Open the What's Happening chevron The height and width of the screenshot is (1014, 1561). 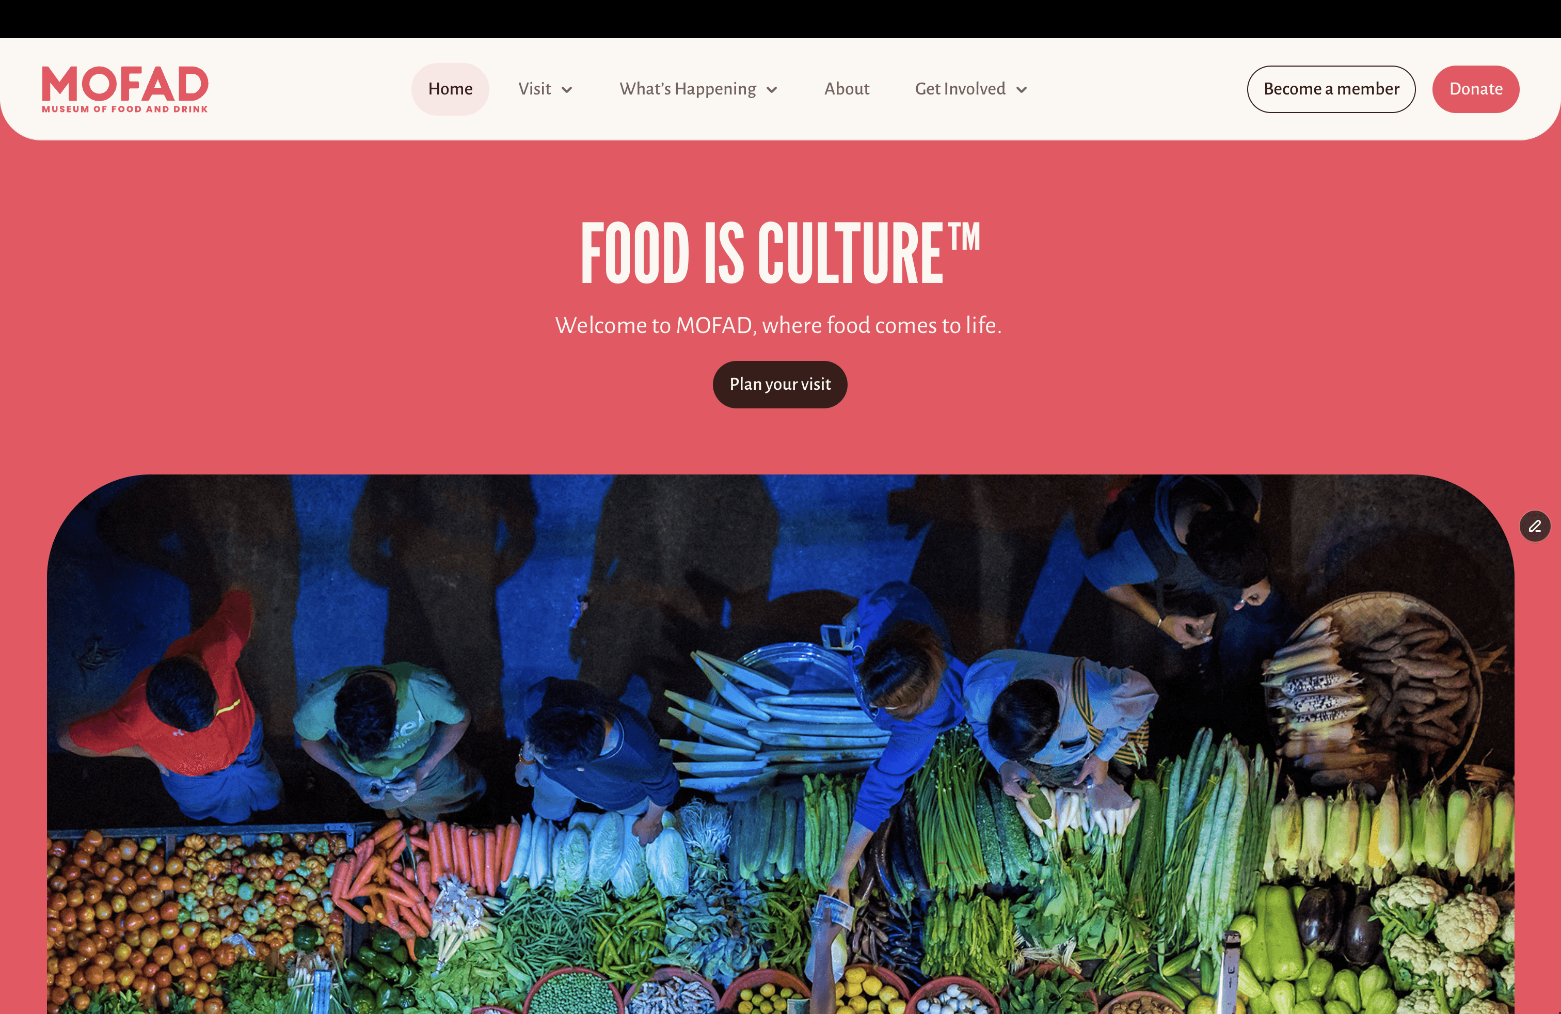772,90
